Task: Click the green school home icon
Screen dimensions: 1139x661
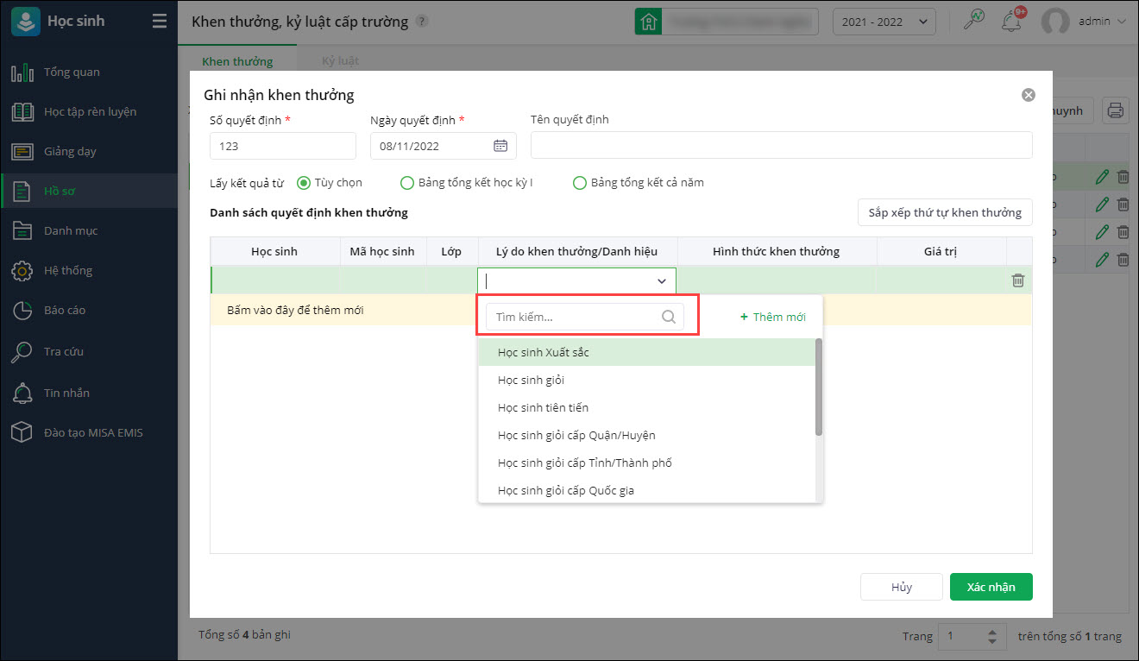Action: [x=648, y=22]
